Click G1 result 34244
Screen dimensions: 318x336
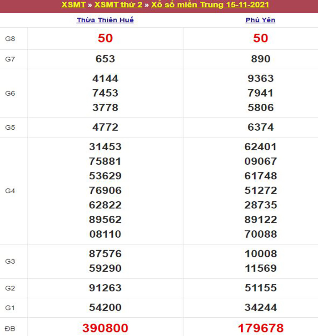(x=260, y=307)
